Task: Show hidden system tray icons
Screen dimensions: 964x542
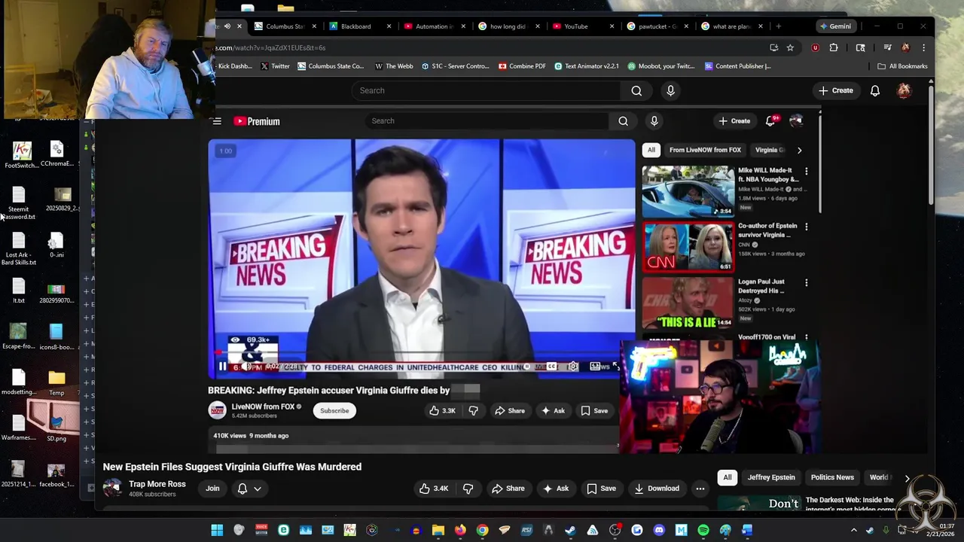Action: click(x=853, y=530)
